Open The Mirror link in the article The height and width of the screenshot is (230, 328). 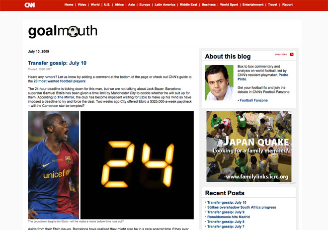tap(66, 97)
